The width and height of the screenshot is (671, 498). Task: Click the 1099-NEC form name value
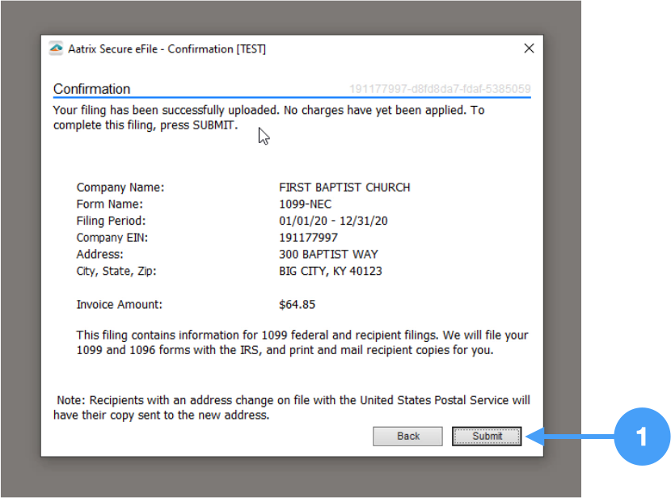coord(305,205)
